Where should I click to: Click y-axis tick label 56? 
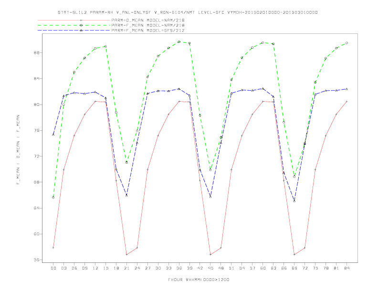point(36,260)
